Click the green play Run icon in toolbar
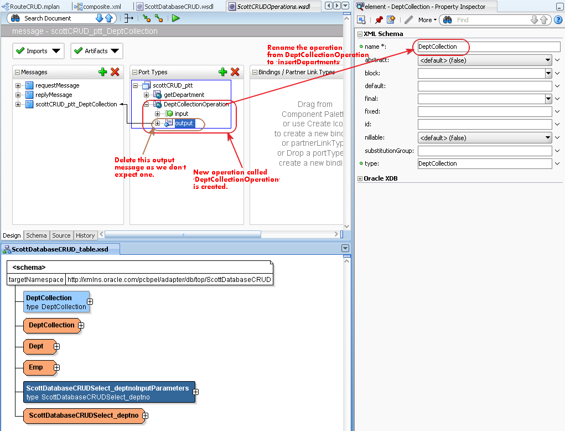565x431 pixels. click(x=175, y=18)
